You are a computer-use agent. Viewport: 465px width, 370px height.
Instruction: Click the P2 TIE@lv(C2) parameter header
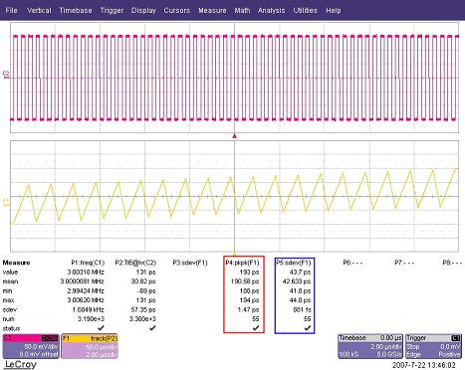coord(135,263)
